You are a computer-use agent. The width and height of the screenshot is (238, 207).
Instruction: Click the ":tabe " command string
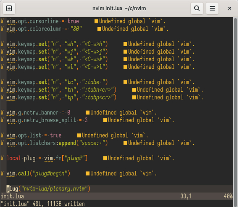pos(94,82)
